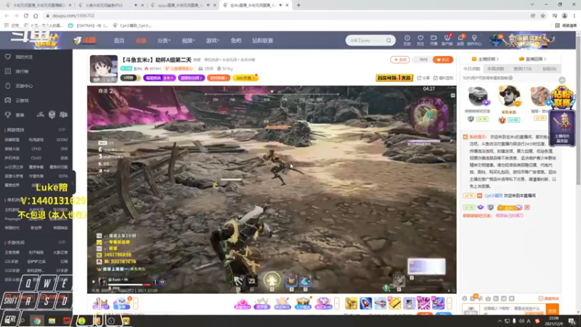Select the rocket gift icon
Viewport: 581px width, 327px height.
(366, 303)
